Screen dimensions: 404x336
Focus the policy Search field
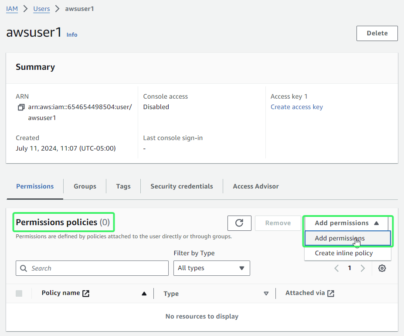[92, 268]
